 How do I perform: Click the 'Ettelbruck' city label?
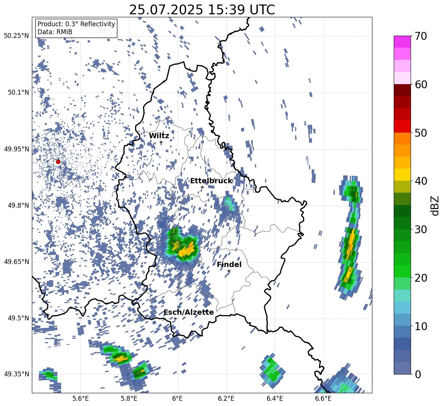click(x=211, y=181)
